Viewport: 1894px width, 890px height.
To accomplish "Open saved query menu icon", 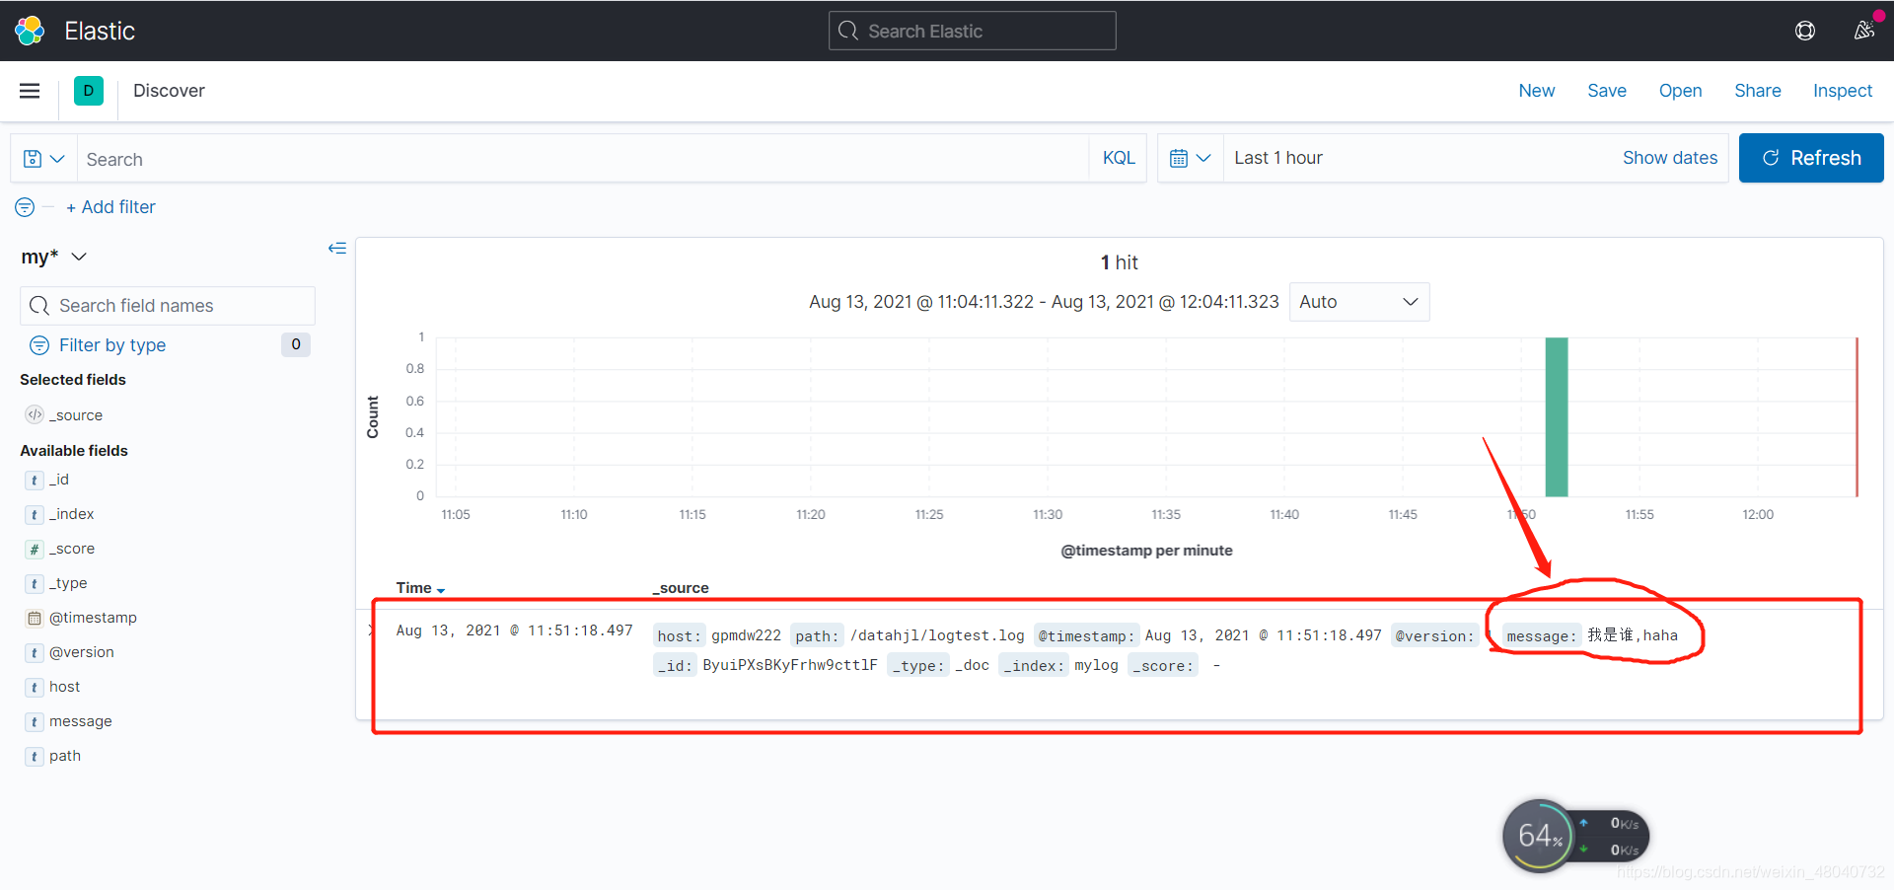I will point(43,159).
